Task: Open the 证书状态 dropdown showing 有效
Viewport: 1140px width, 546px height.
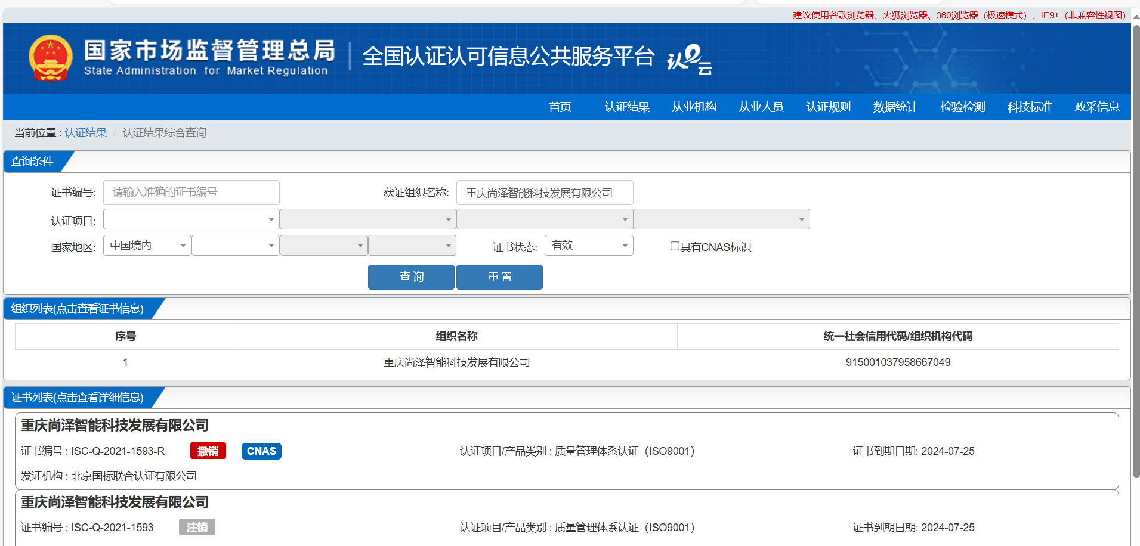Action: tap(589, 245)
